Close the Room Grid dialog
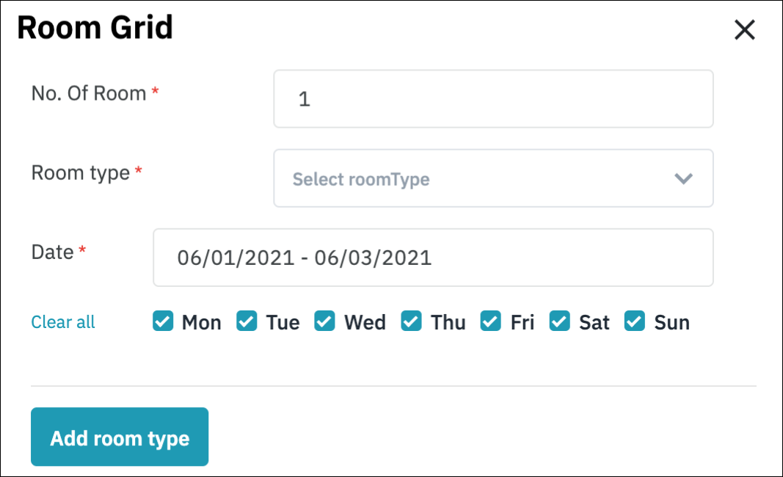The width and height of the screenshot is (783, 477). pos(744,30)
